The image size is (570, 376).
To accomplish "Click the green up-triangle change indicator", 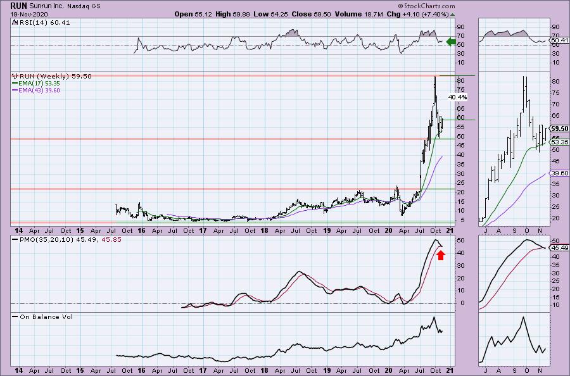I will (453, 15).
